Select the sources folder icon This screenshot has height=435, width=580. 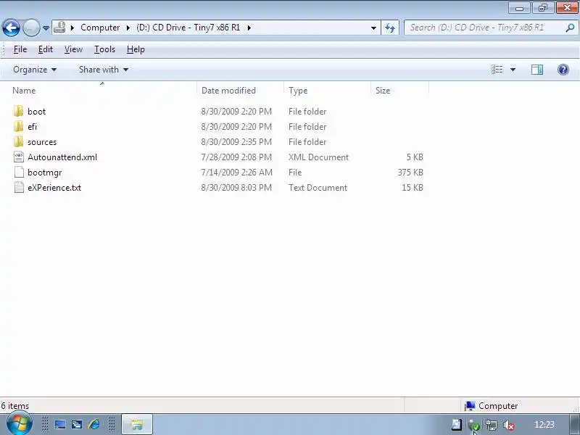click(19, 141)
